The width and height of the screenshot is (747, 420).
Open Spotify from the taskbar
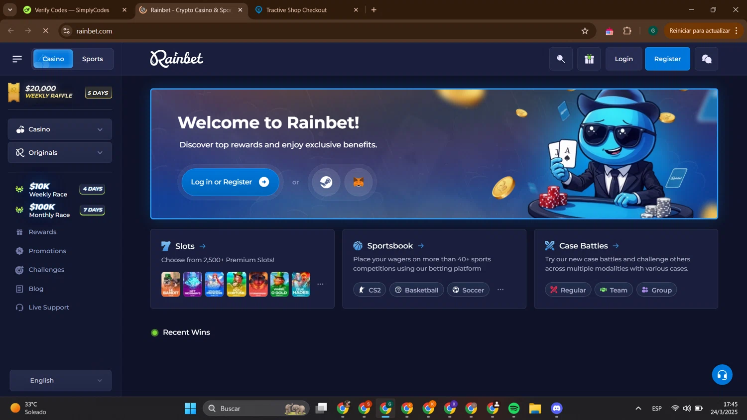[x=514, y=409]
